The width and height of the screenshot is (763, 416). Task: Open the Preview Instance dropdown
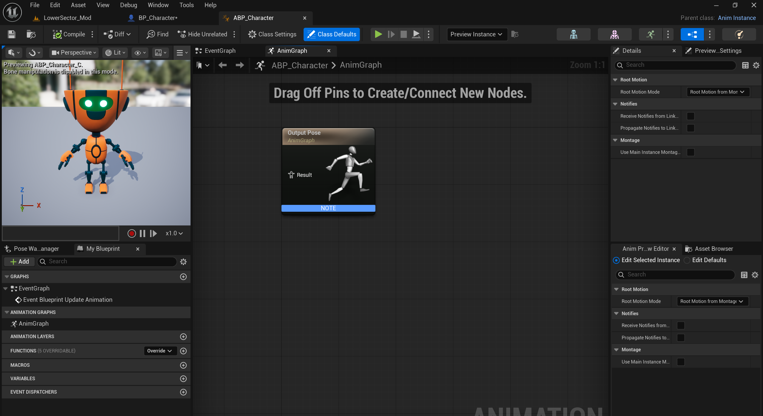(476, 34)
